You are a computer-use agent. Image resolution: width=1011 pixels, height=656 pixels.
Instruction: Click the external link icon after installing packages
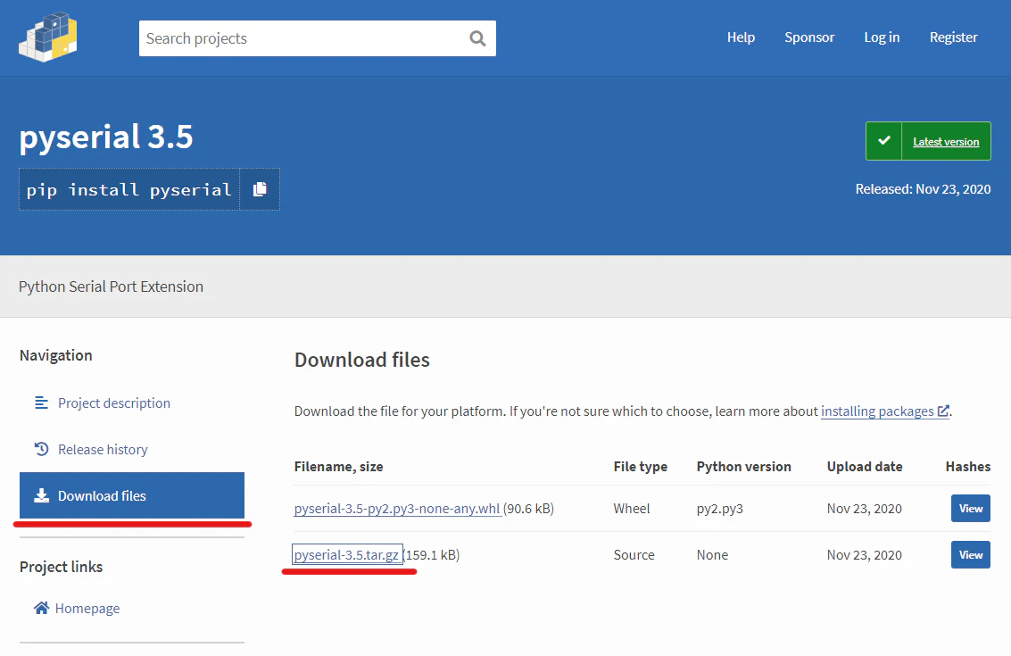(x=943, y=411)
